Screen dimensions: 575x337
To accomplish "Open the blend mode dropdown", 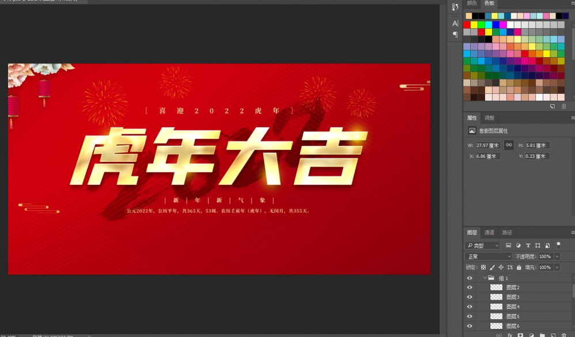I will pos(487,255).
